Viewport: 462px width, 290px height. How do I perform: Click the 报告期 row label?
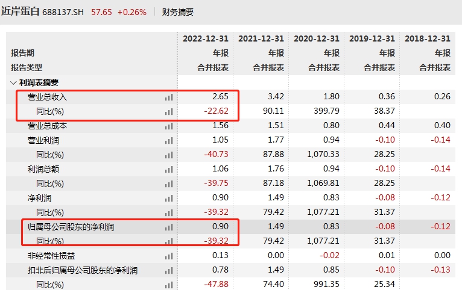tap(23, 53)
